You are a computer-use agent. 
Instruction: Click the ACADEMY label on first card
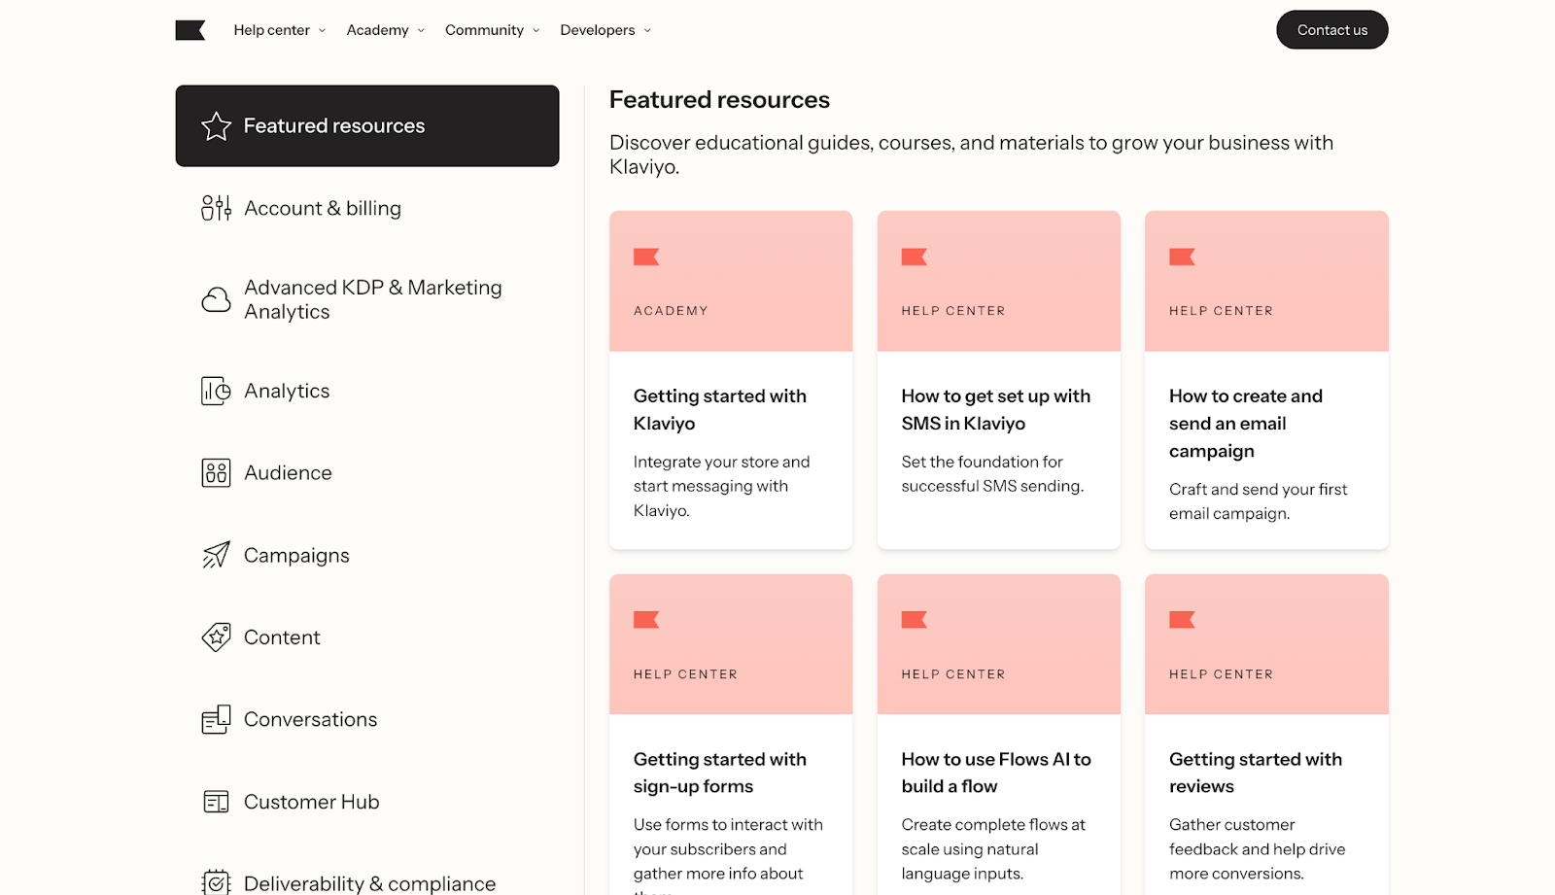[671, 311]
